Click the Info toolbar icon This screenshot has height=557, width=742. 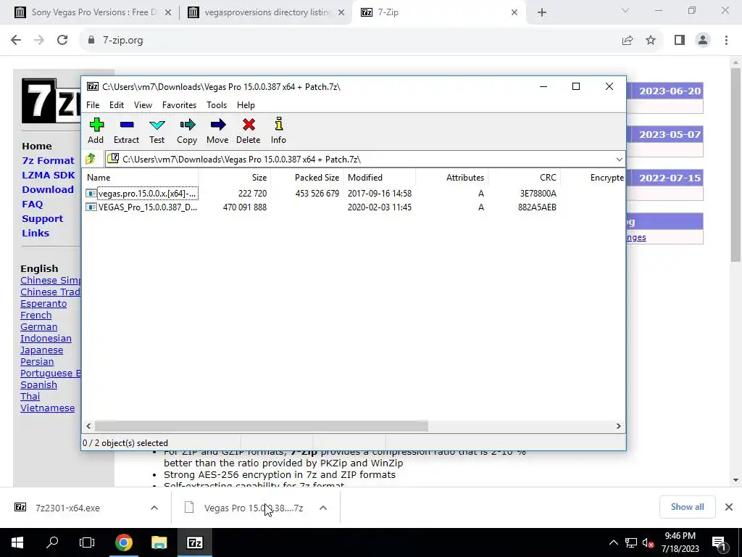pyautogui.click(x=279, y=131)
